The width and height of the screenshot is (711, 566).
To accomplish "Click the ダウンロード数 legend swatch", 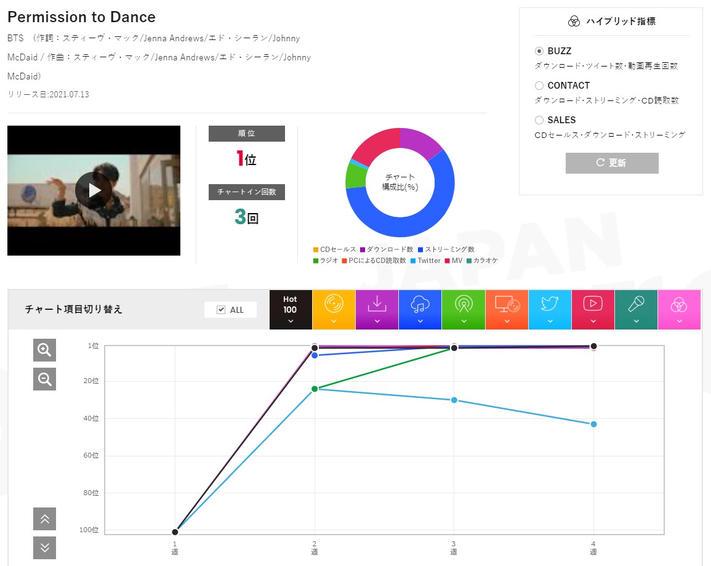I will click(x=363, y=249).
